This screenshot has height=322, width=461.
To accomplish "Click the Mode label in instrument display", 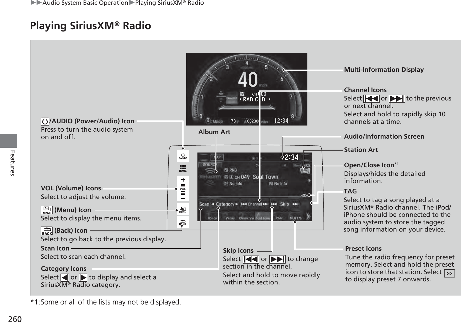I will 218,121.
